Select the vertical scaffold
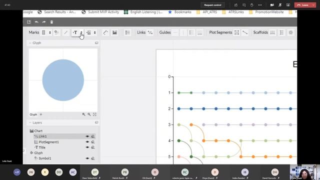 point(281,32)
